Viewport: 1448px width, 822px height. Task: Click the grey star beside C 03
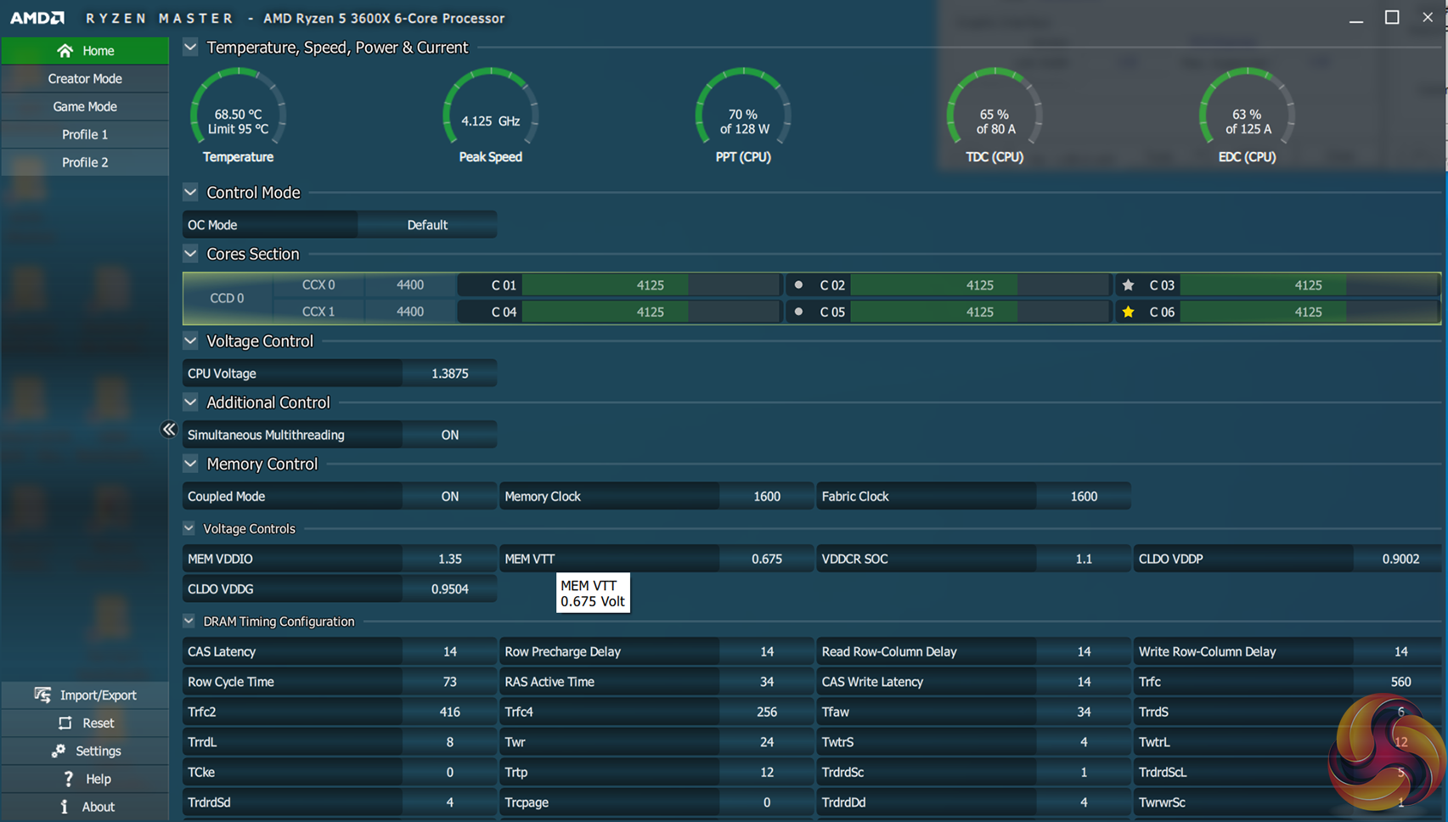(x=1128, y=285)
